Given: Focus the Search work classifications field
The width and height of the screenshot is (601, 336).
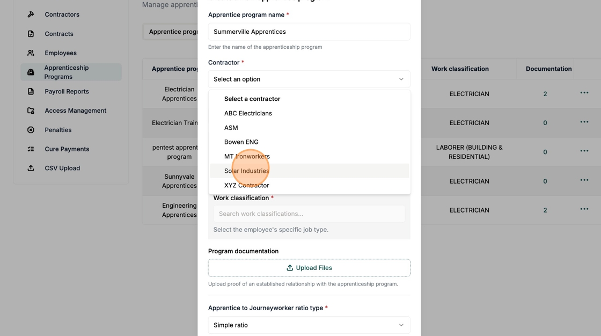Looking at the screenshot, I should [x=309, y=214].
